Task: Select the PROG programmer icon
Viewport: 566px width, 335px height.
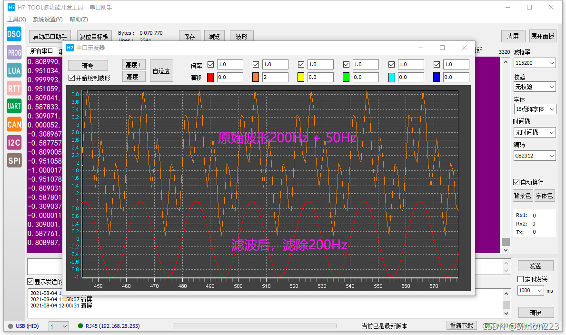Action: tap(14, 53)
